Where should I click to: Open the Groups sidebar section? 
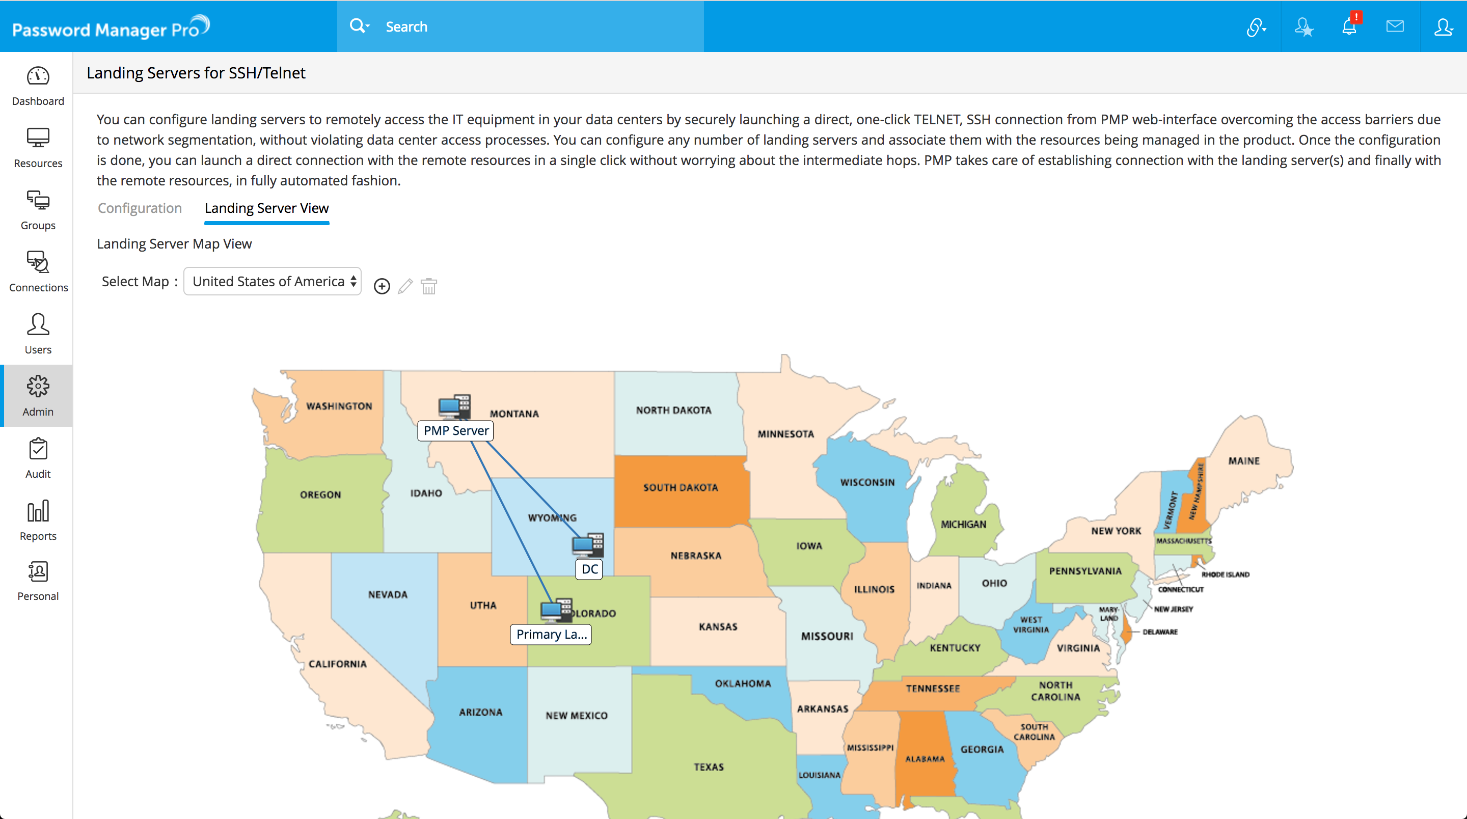click(x=38, y=210)
